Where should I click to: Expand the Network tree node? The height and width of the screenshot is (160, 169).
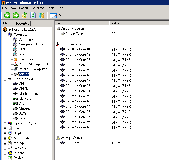click(x=5, y=148)
